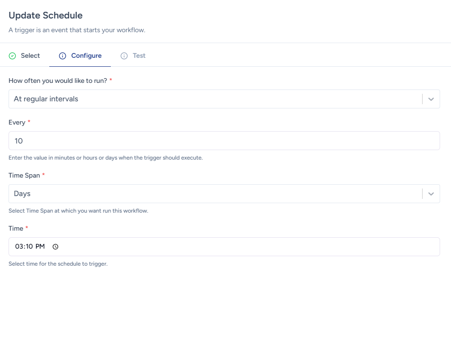Image resolution: width=451 pixels, height=349 pixels.
Task: Click the 'How often you would like to run?' label
Action: tap(58, 81)
